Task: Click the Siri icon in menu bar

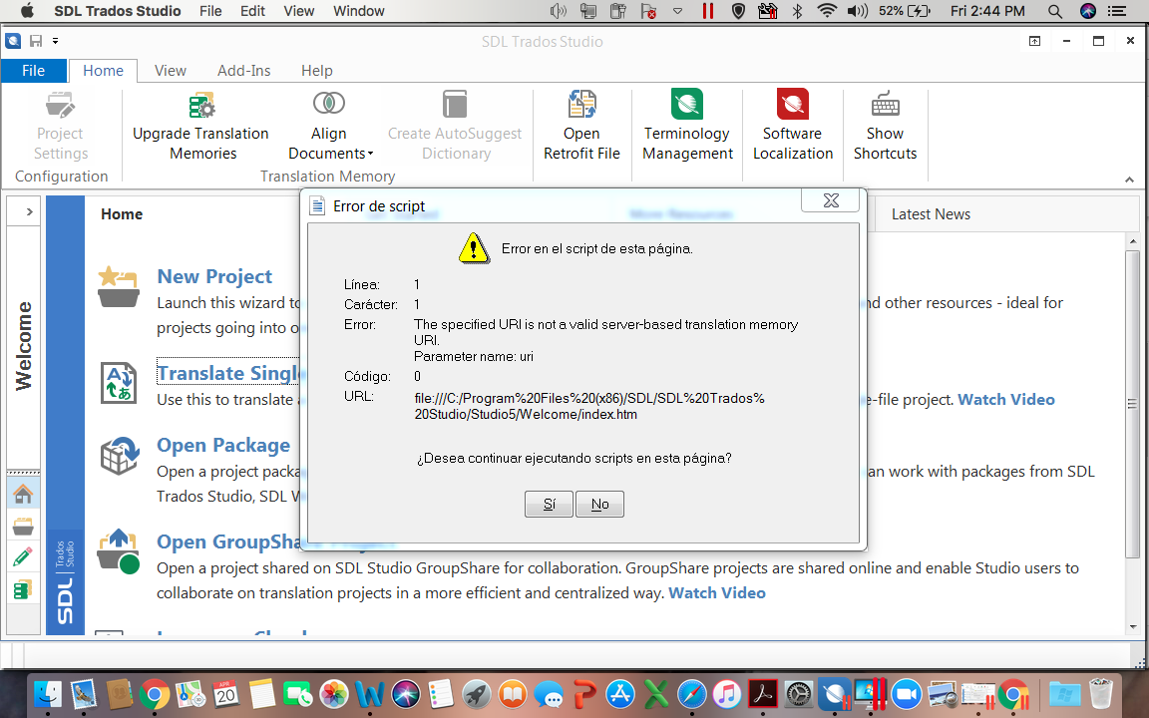Action: (1088, 11)
